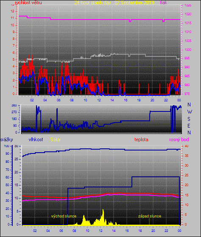Click the 90 humidity axis value
The image size is (201, 237).
[7, 154]
